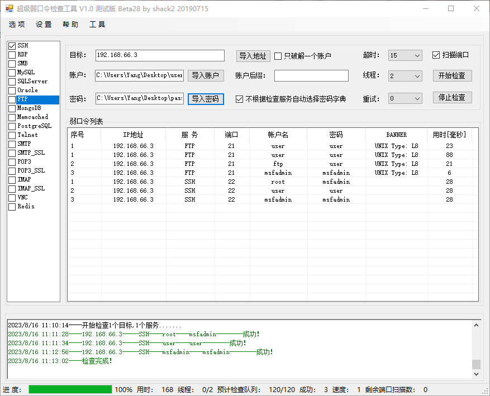Uncheck the SSH service checkbox

(x=12, y=46)
